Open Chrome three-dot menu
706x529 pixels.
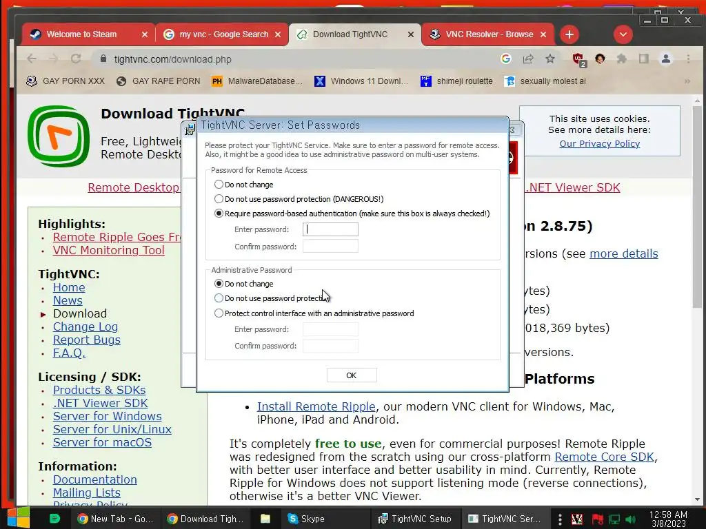coord(688,59)
